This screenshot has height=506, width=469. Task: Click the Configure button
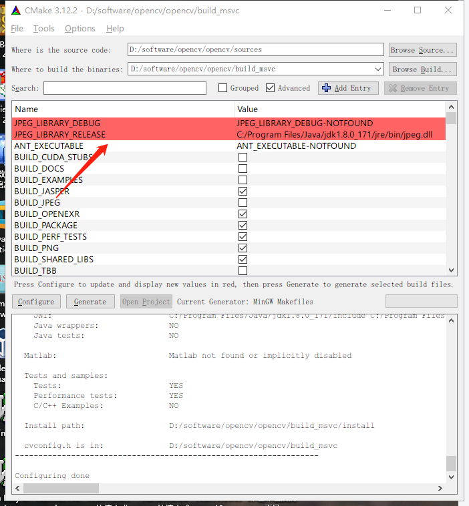coord(36,302)
